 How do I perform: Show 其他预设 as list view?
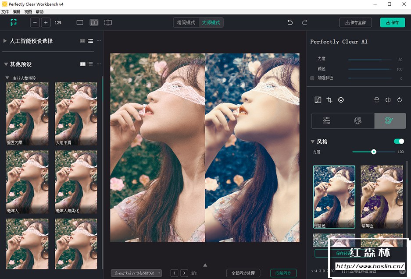tap(90, 64)
